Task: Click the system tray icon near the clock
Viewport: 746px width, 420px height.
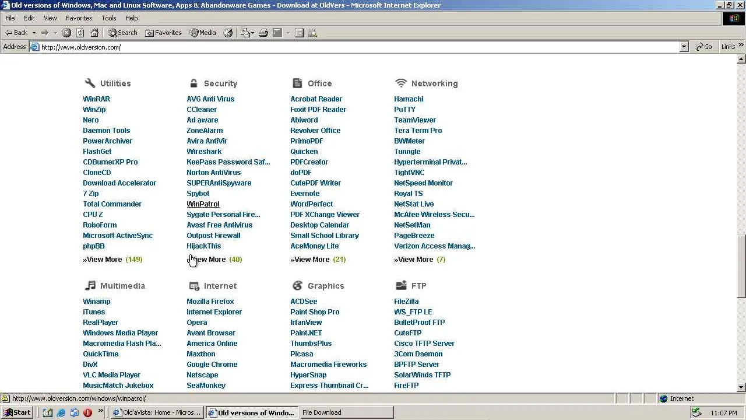Action: pos(696,412)
